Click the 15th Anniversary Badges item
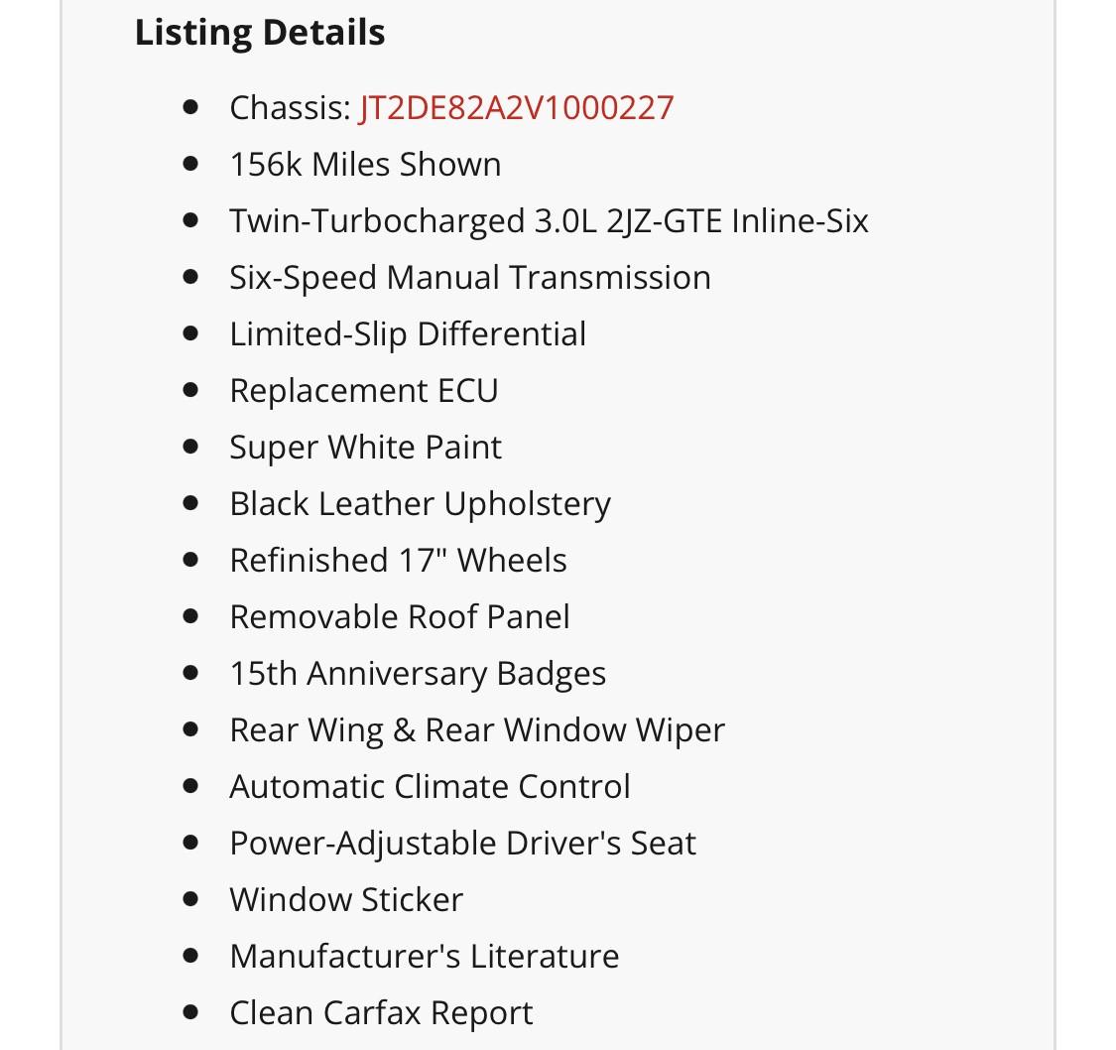This screenshot has width=1116, height=1050. (418, 674)
